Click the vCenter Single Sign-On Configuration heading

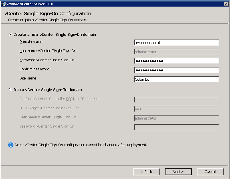click(x=47, y=13)
